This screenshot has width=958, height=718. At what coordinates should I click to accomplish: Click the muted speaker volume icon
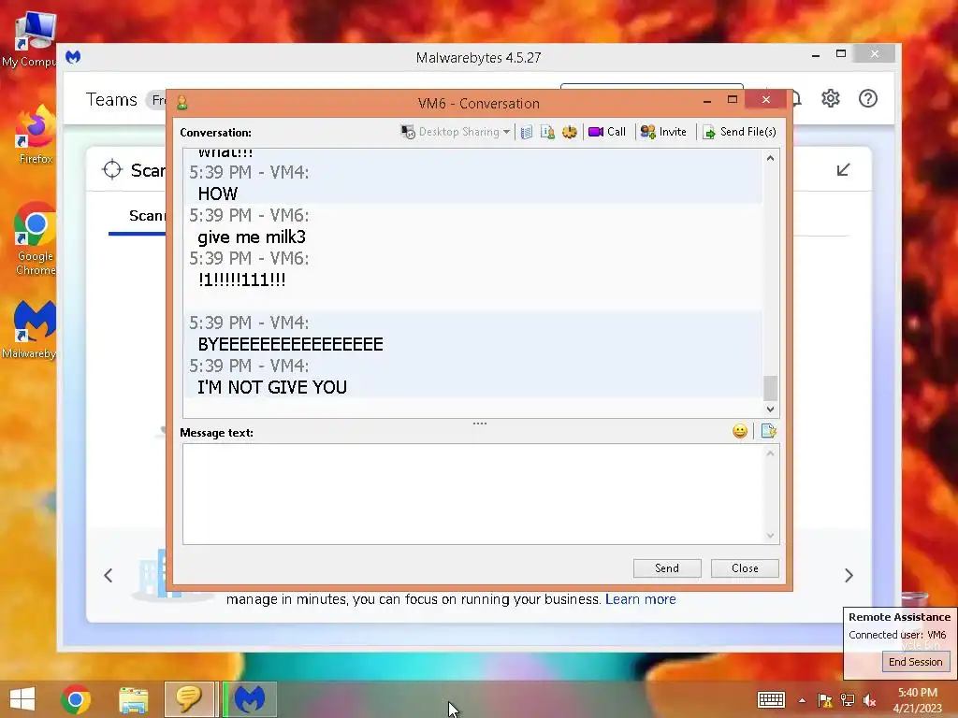tap(869, 700)
